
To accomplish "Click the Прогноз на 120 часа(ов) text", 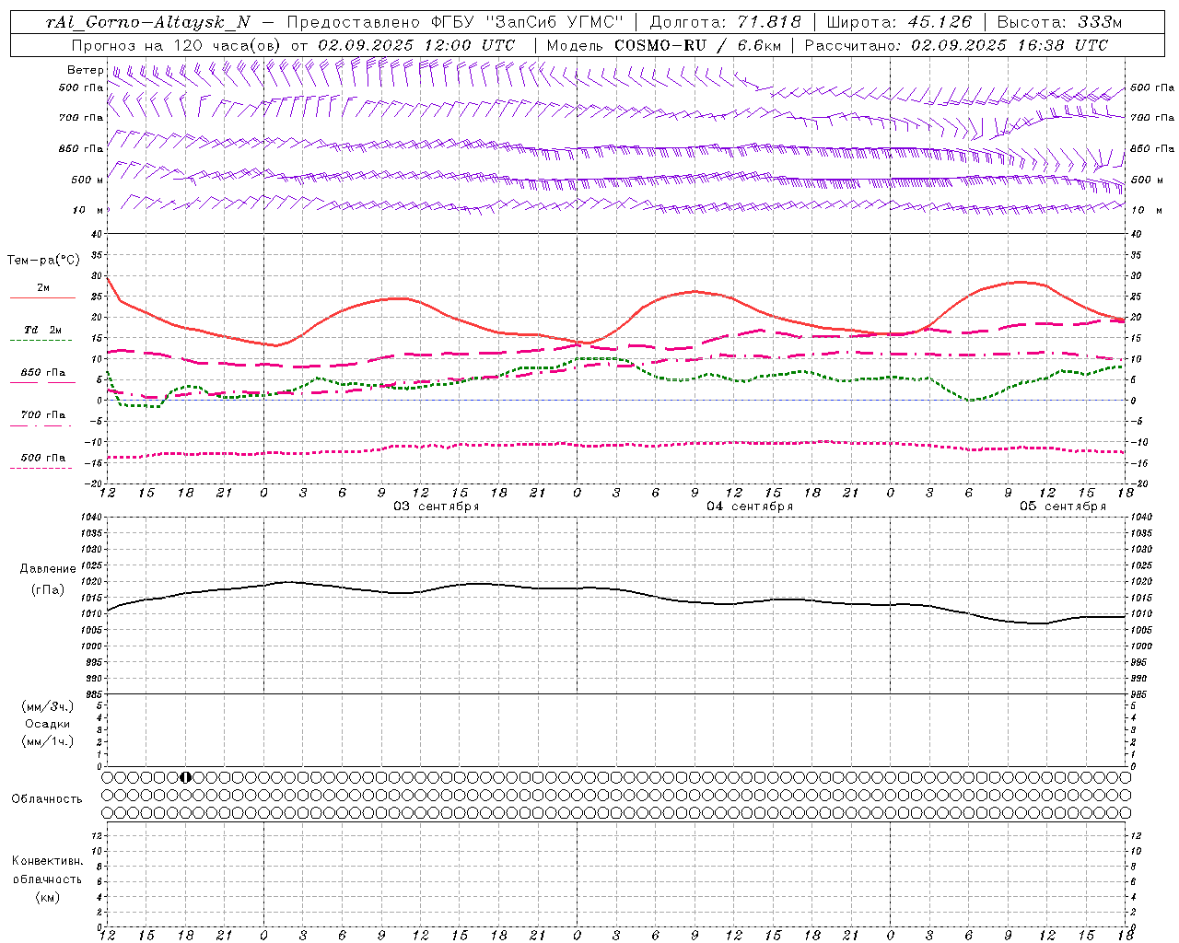I will coord(177,45).
